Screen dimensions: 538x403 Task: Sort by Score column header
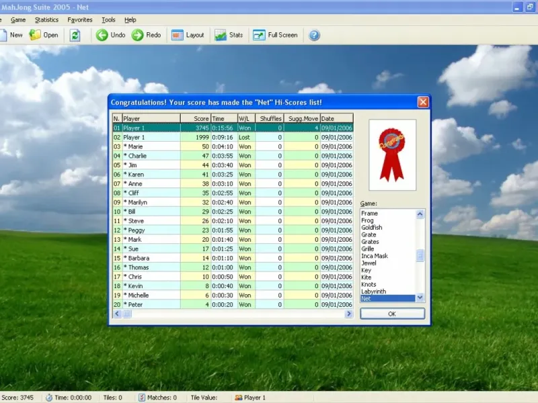[x=196, y=119]
